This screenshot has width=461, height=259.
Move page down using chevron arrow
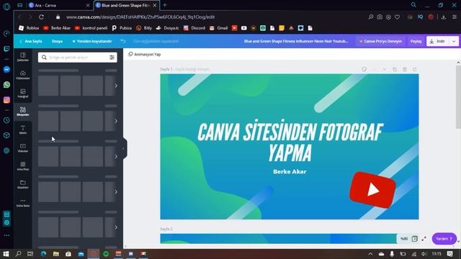tap(384, 69)
